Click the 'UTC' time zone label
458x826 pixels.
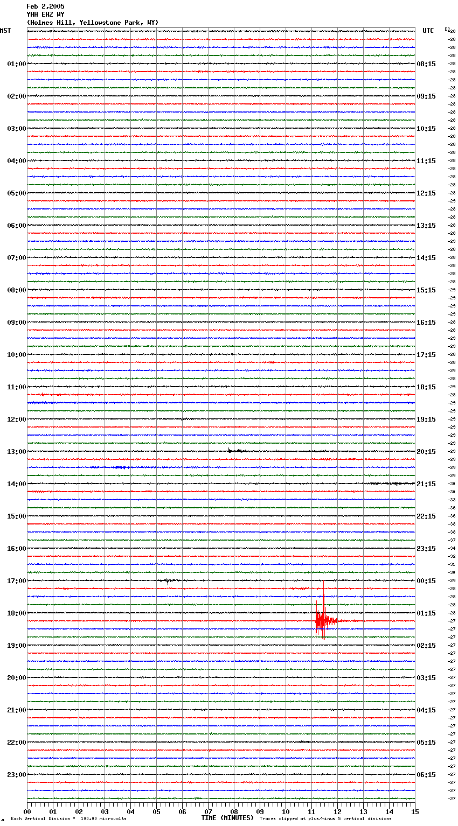428,31
